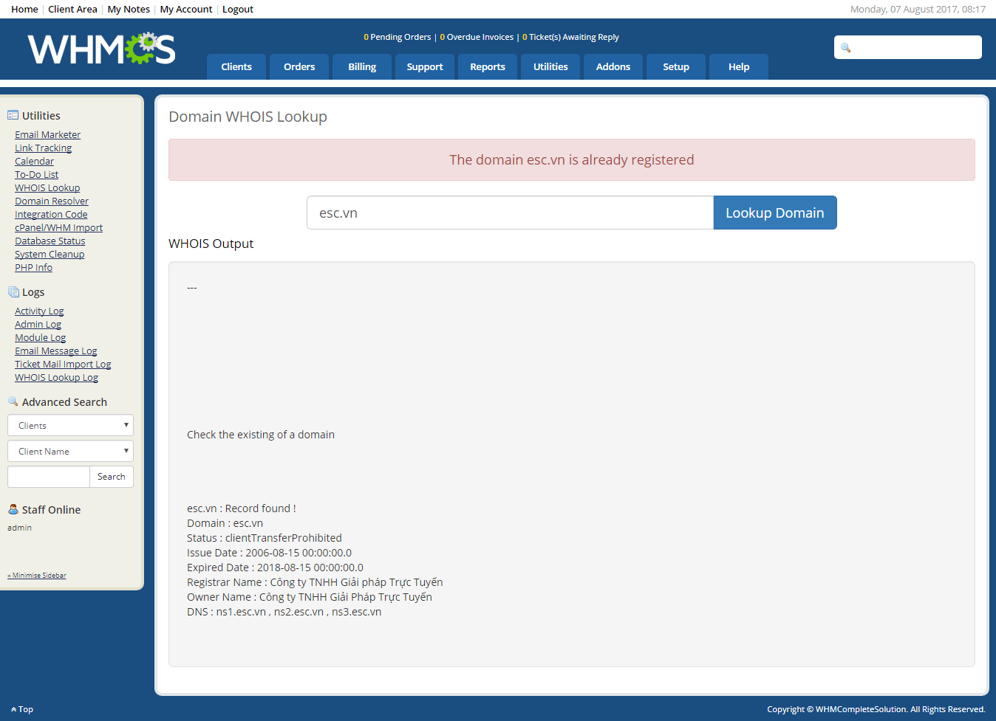View the Module Log
This screenshot has height=721, width=996.
click(40, 337)
